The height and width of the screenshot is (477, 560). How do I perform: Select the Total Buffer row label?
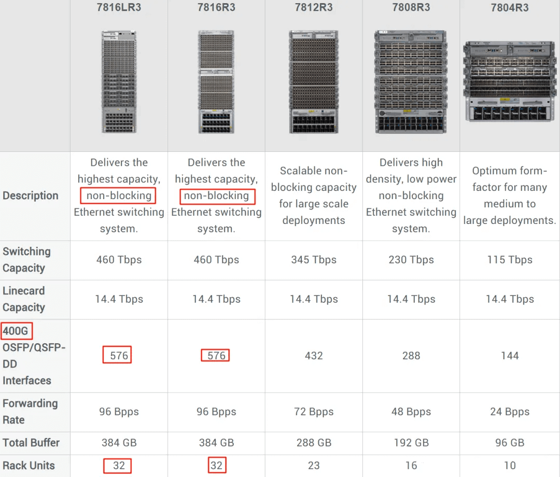[x=31, y=443]
